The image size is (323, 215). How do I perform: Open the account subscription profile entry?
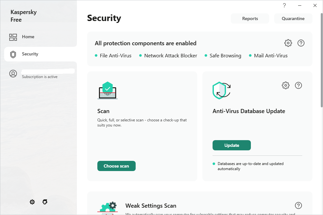(40, 74)
